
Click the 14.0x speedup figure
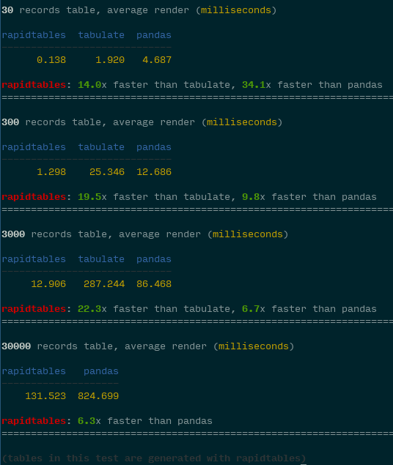[92, 85]
